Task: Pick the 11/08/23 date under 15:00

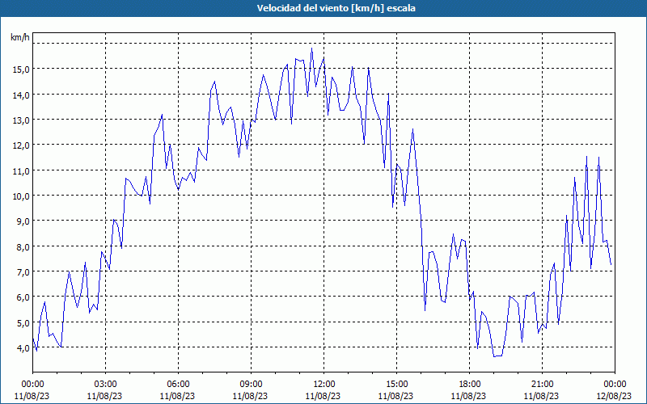Action: click(x=395, y=396)
